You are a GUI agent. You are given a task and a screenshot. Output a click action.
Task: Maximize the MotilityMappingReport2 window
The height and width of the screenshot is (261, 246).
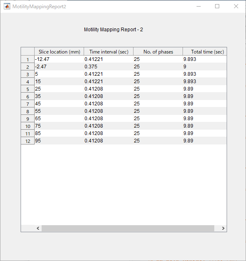(217, 6)
